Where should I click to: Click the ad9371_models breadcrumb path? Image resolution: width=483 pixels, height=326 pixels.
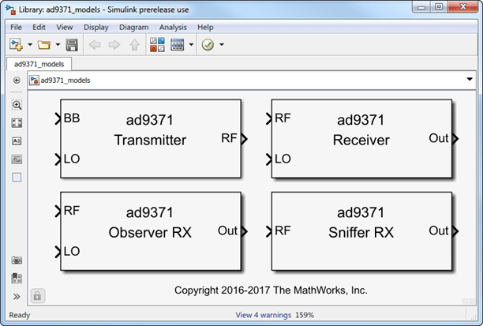click(x=66, y=81)
